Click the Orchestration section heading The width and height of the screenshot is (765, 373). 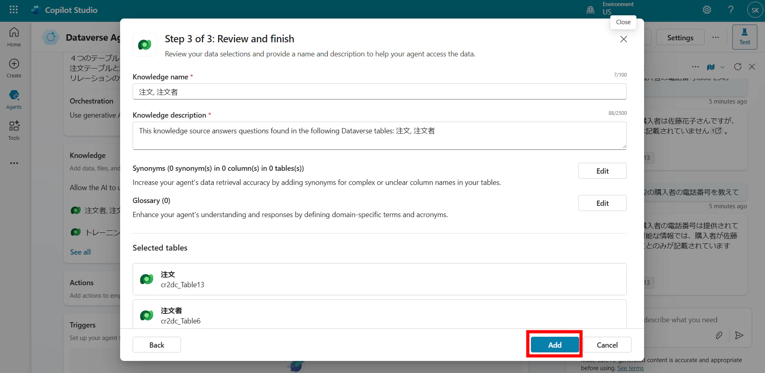(91, 101)
